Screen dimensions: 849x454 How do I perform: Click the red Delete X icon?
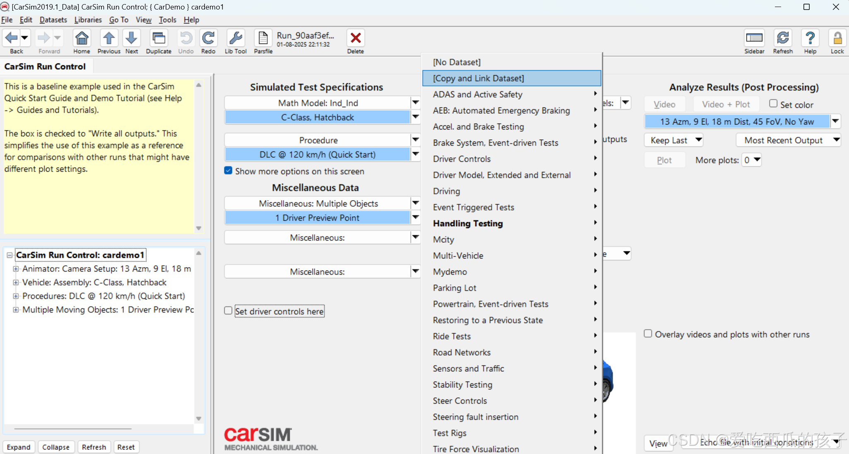pos(355,38)
